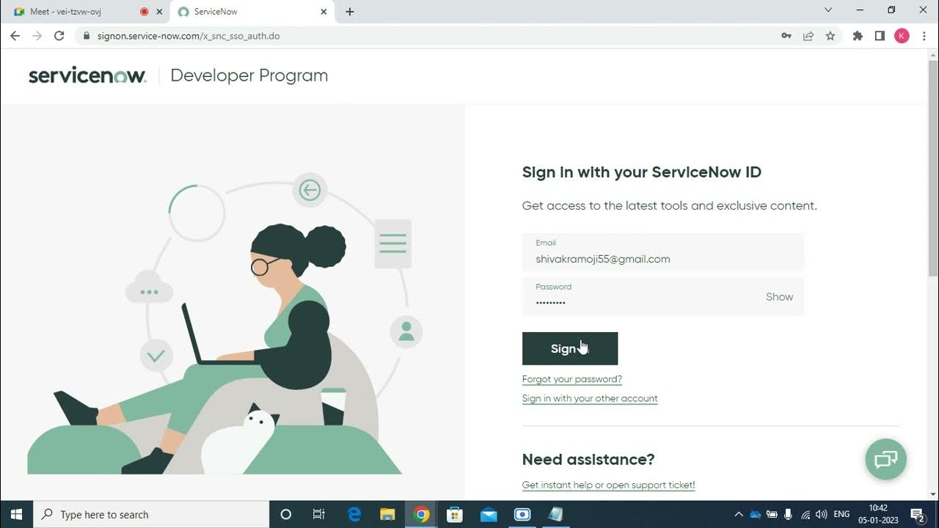Image resolution: width=939 pixels, height=528 pixels.
Task: Open the Forgot your password link
Action: click(x=572, y=379)
